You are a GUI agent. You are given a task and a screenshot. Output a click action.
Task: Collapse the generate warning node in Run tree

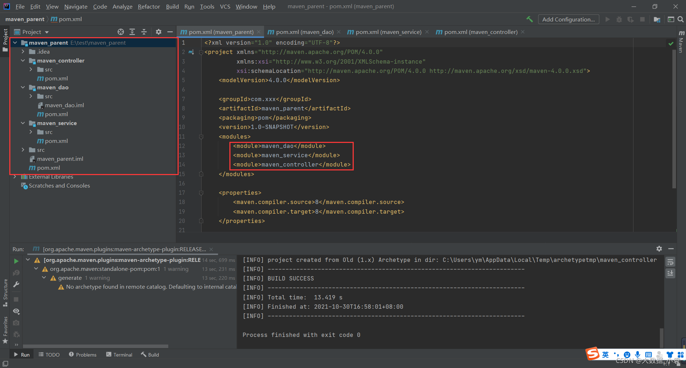pyautogui.click(x=44, y=278)
